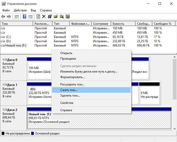
Task: Click the Back arrow toolbar icon
Action: click(3, 17)
